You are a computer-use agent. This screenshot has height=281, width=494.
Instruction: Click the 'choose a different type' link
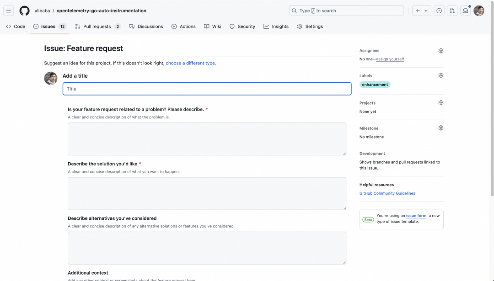pyautogui.click(x=191, y=63)
